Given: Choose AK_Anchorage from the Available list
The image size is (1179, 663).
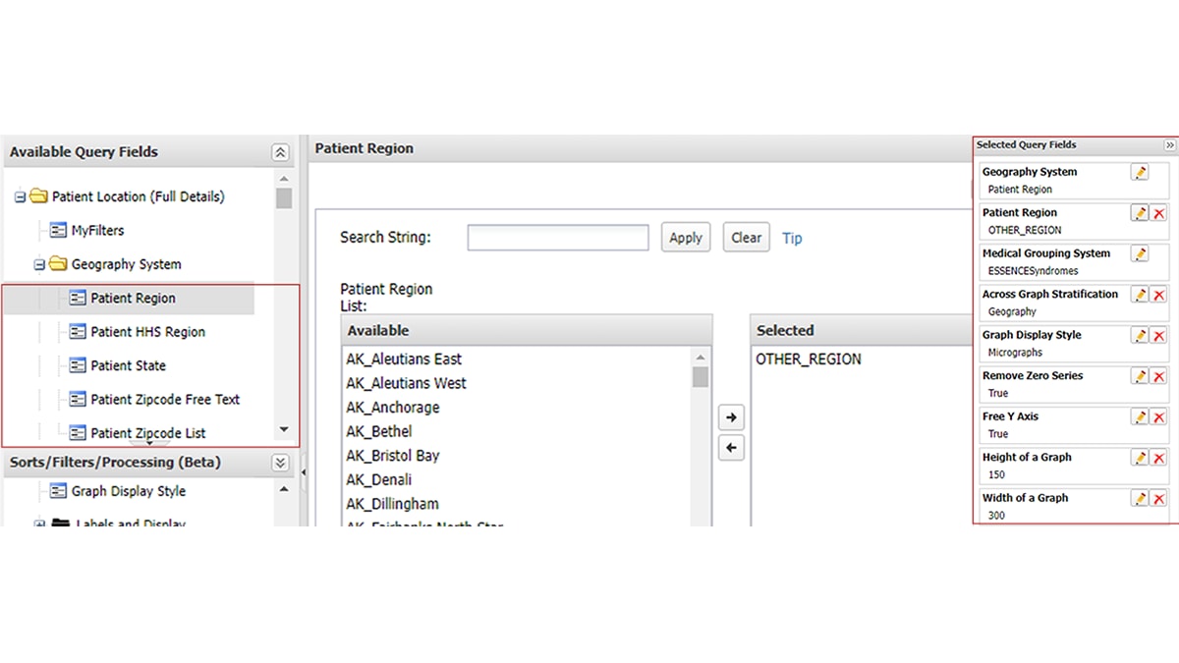Looking at the screenshot, I should click(392, 408).
